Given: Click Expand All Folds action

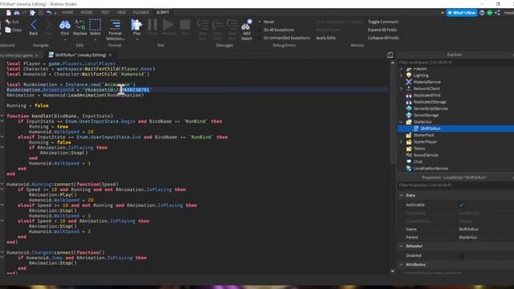Looking at the screenshot, I should 382,30.
